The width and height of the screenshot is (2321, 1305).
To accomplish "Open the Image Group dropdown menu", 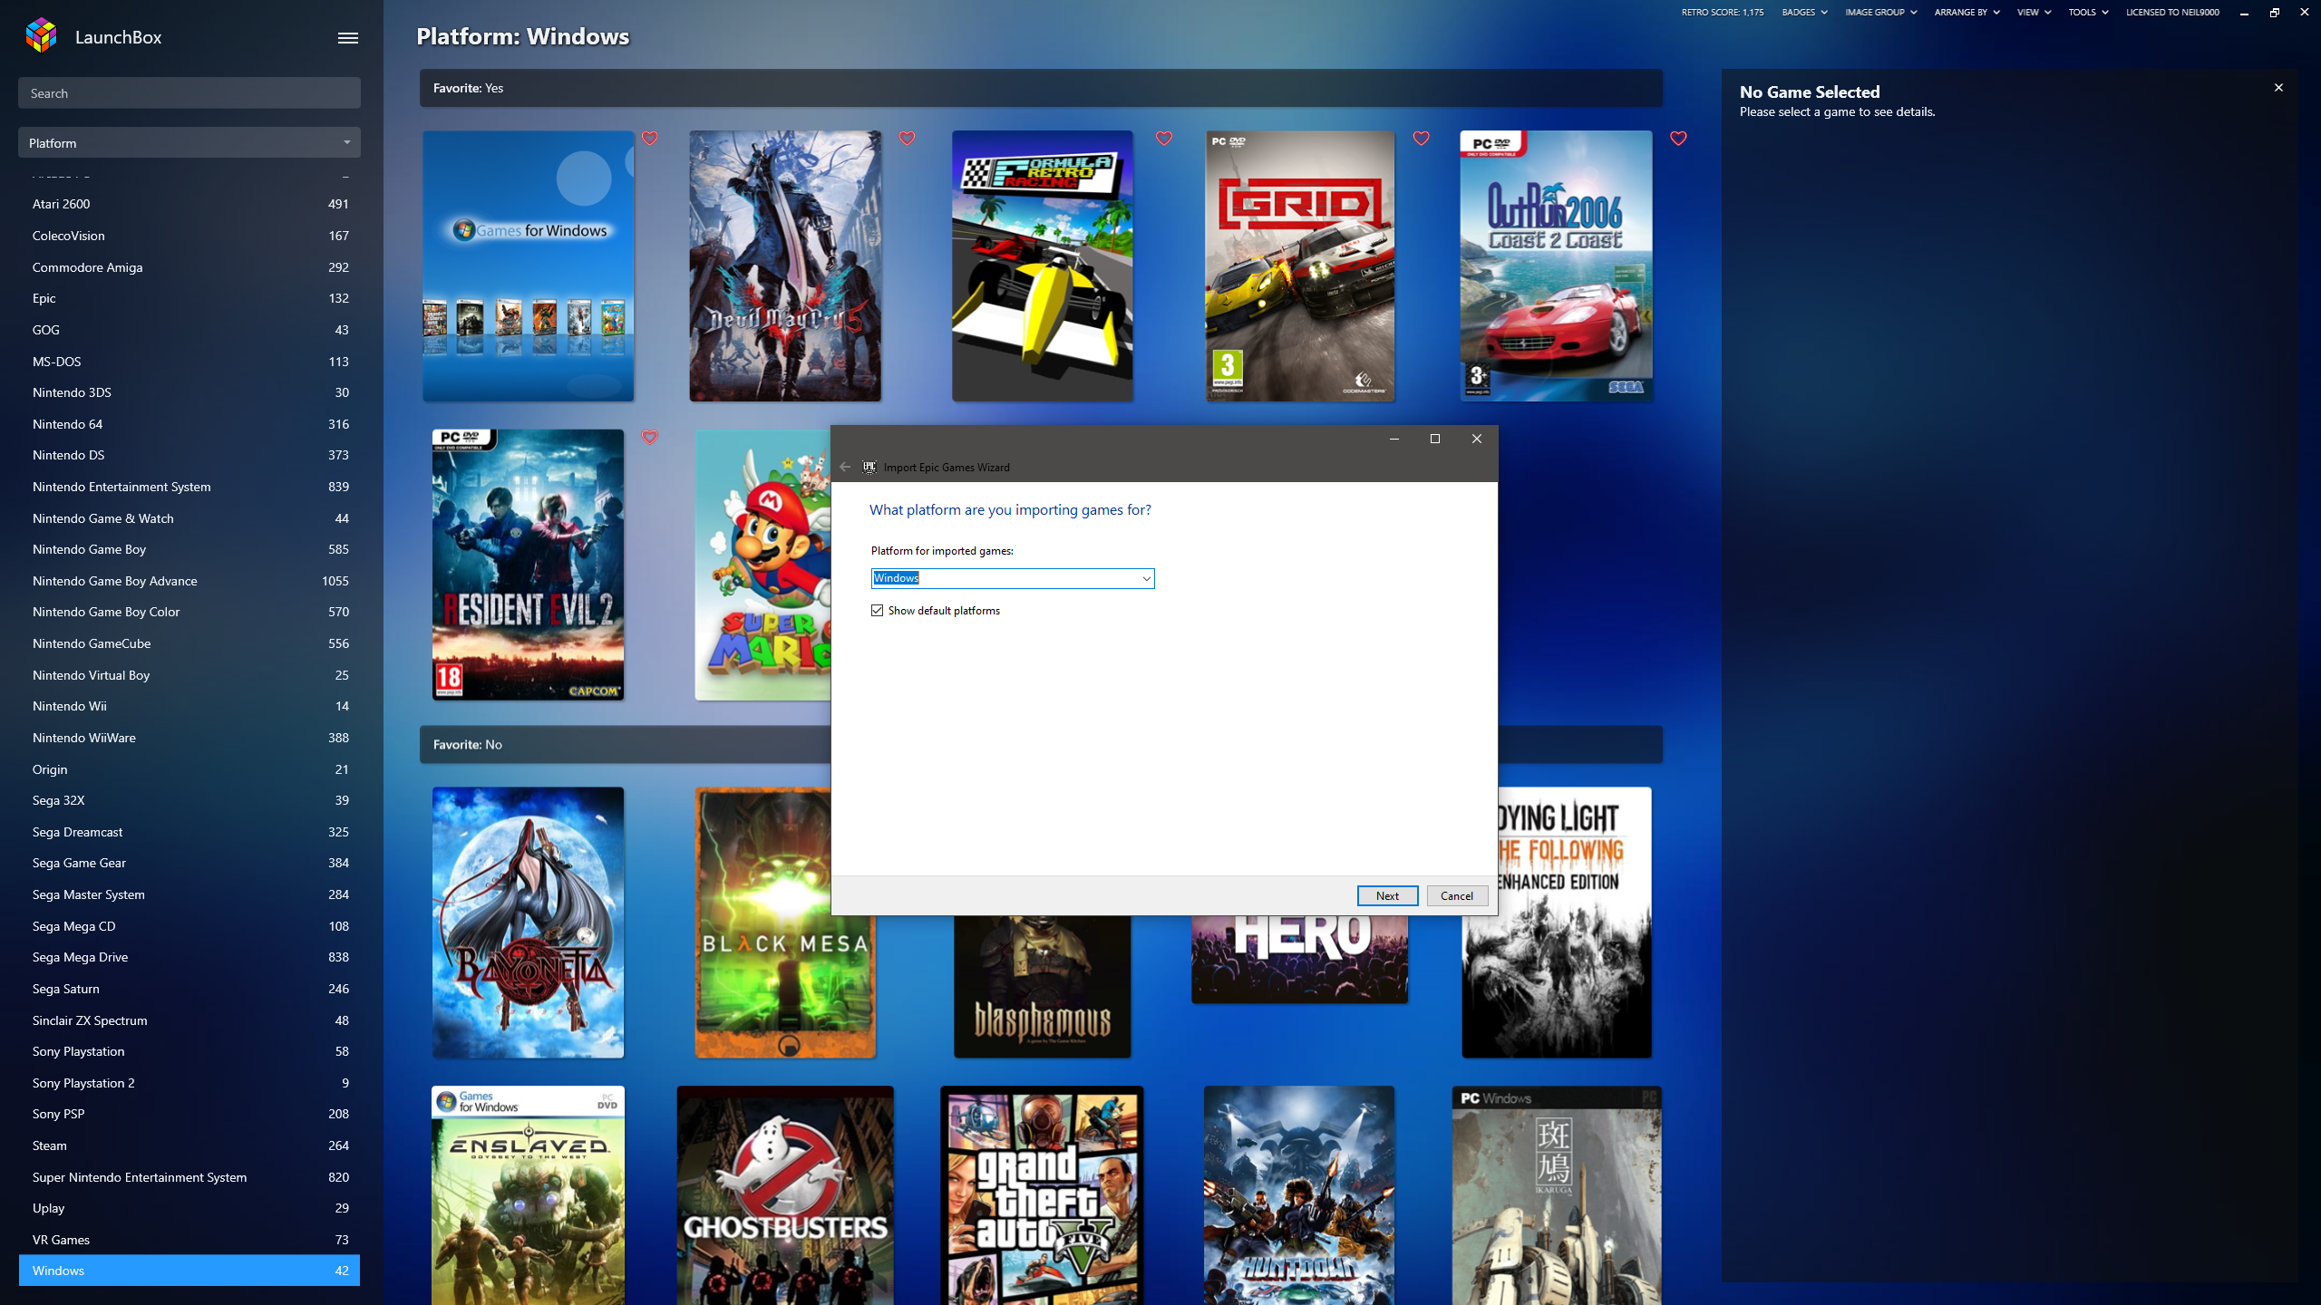I will pyautogui.click(x=1881, y=13).
